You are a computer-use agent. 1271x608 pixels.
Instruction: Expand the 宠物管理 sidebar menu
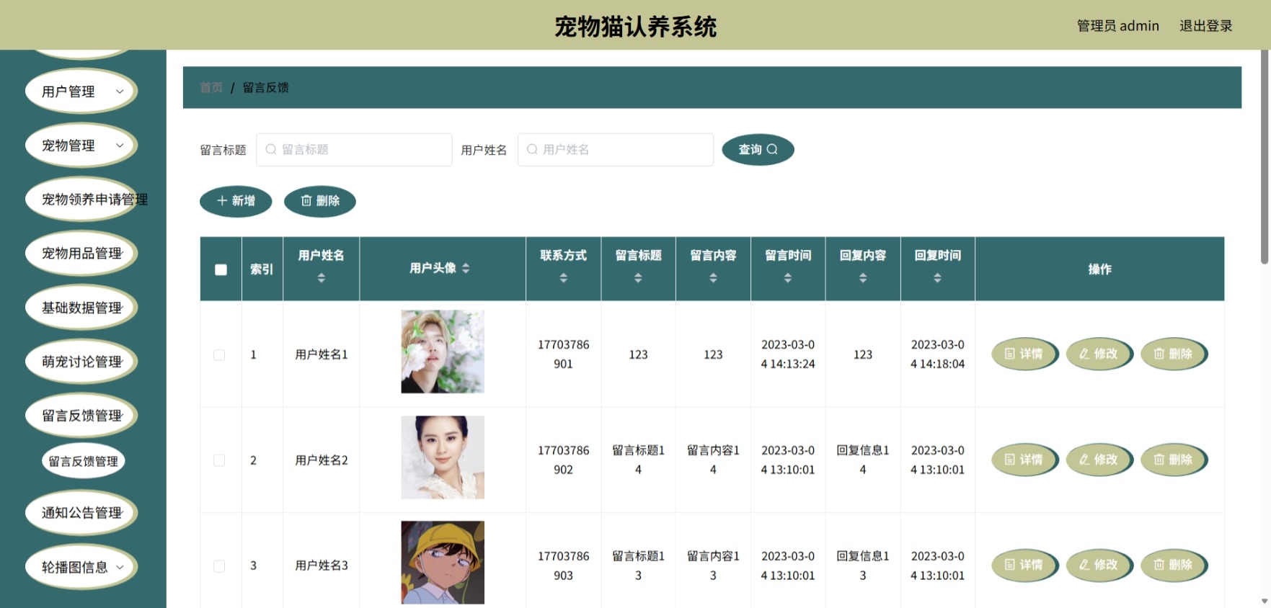[81, 146]
